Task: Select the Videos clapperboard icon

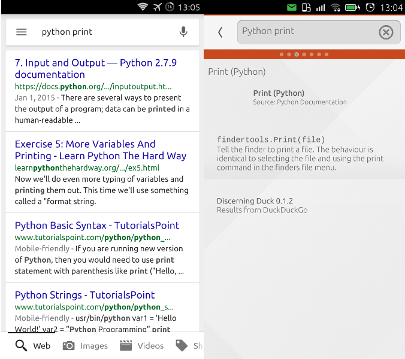Action: (126, 345)
